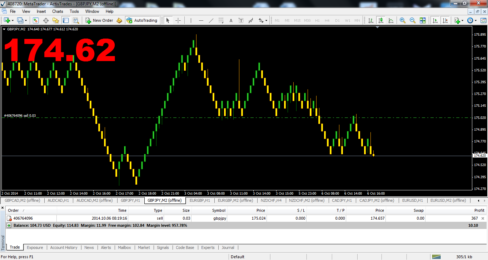Open the Periods clock dropdown
The width and height of the screenshot is (488, 260).
(x=475, y=20)
